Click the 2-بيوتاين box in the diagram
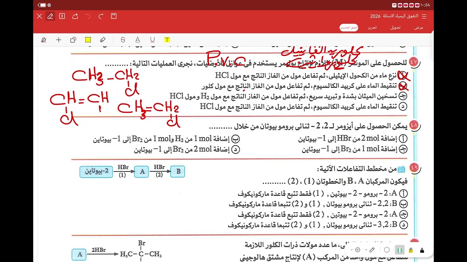The image size is (467, 262). tap(97, 172)
